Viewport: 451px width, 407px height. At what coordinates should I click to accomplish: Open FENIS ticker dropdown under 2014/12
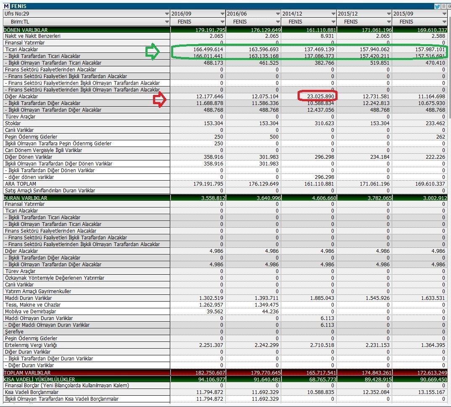point(333,22)
